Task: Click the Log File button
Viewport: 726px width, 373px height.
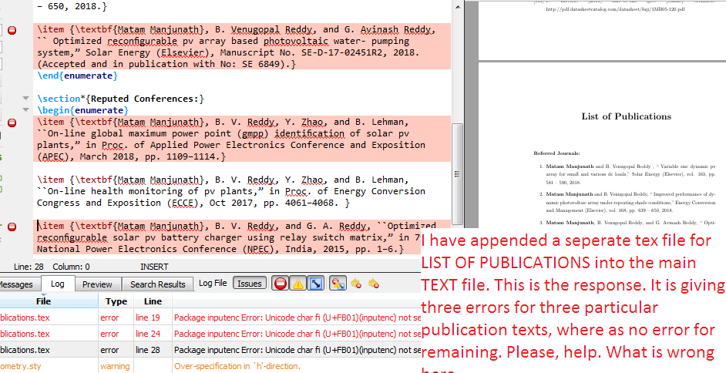Action: tap(213, 284)
